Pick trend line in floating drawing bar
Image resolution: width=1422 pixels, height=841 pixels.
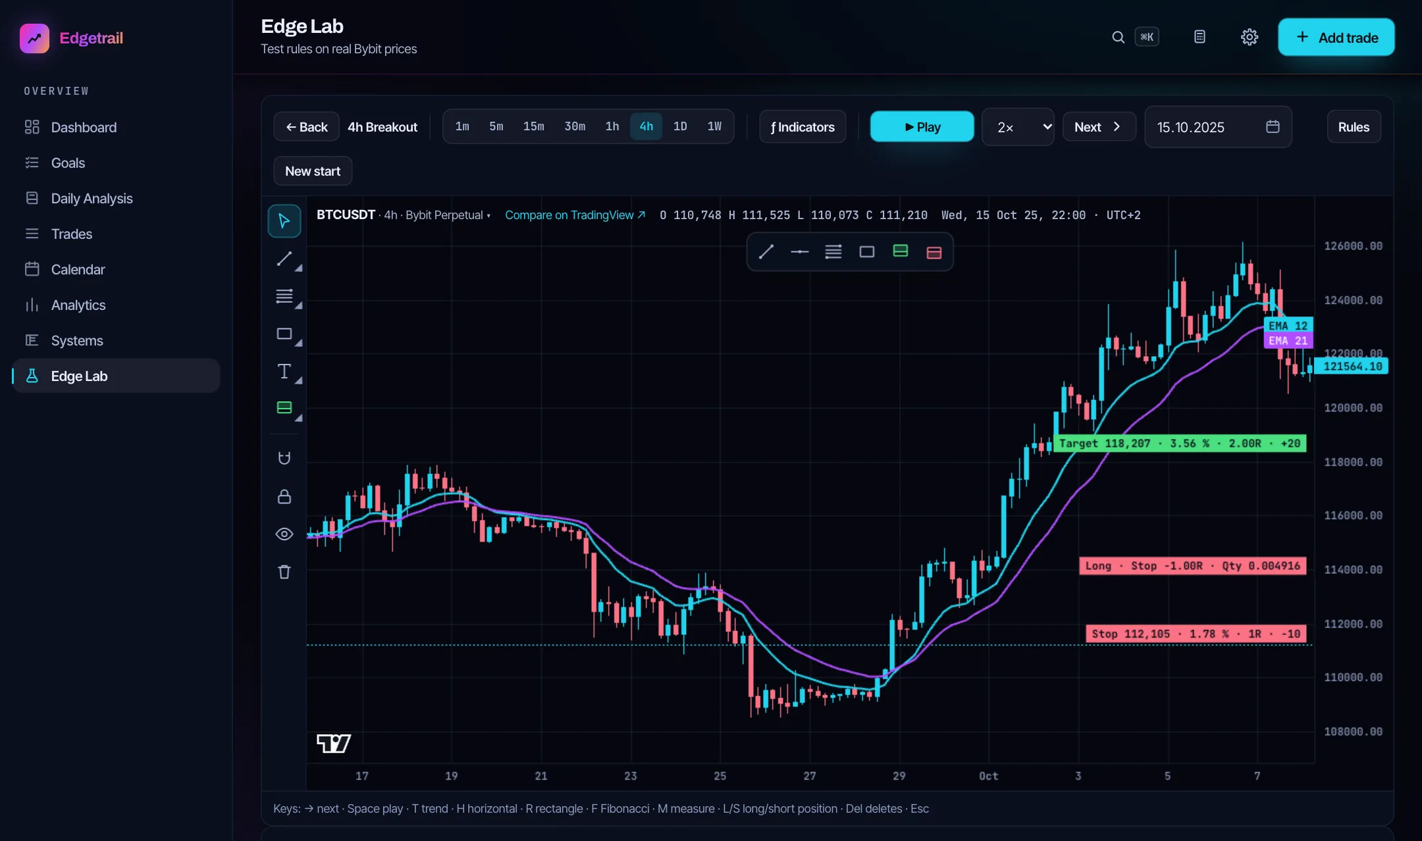click(x=766, y=252)
